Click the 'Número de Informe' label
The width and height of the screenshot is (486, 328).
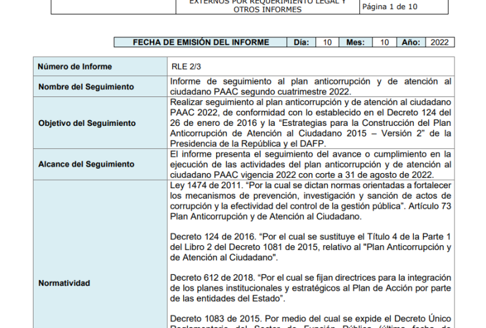point(75,67)
